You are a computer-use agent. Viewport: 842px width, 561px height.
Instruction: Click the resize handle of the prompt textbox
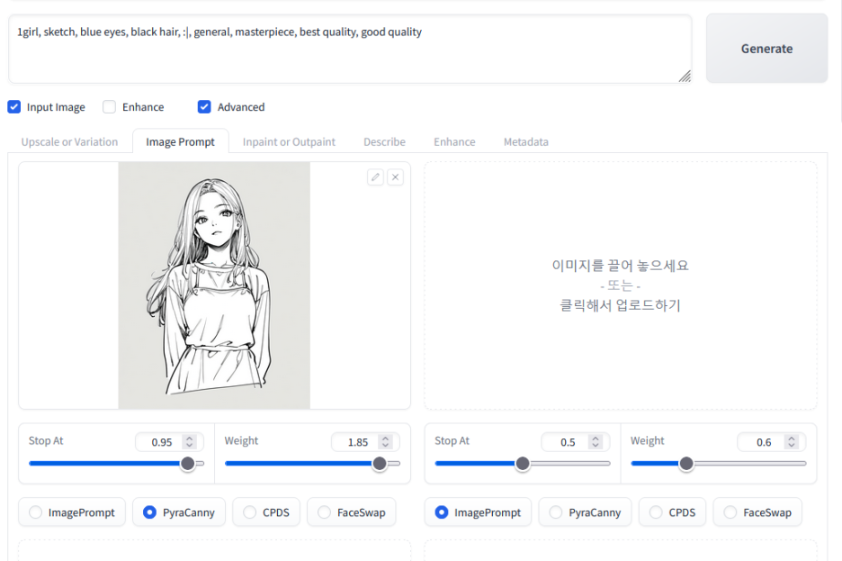684,76
